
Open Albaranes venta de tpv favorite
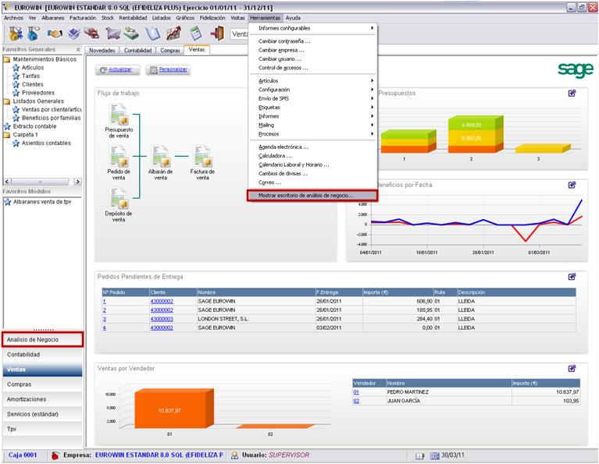[42, 202]
